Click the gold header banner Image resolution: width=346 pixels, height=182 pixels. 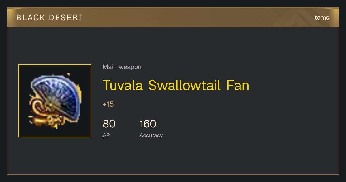[x=173, y=17]
